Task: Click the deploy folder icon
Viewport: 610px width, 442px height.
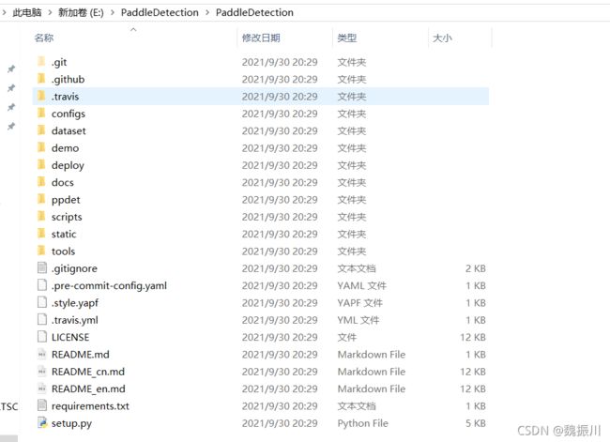Action: (x=41, y=164)
